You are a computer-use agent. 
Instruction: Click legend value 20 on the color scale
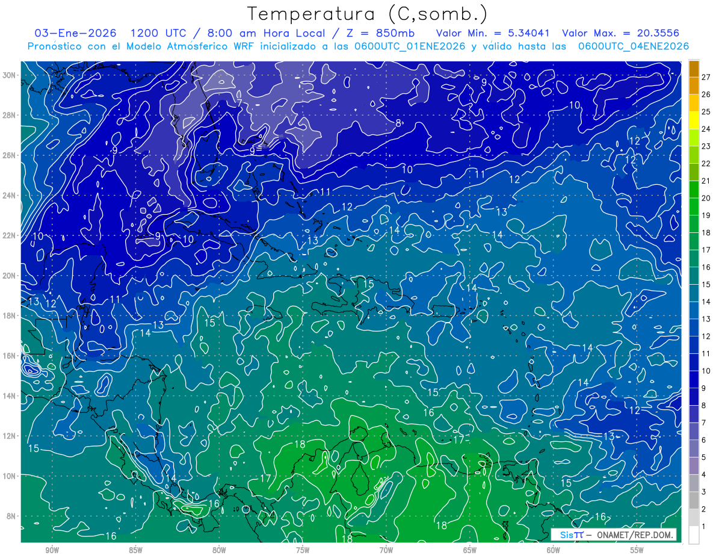click(x=706, y=198)
